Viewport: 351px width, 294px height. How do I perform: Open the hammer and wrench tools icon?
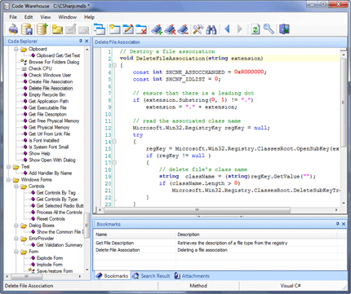(198, 29)
